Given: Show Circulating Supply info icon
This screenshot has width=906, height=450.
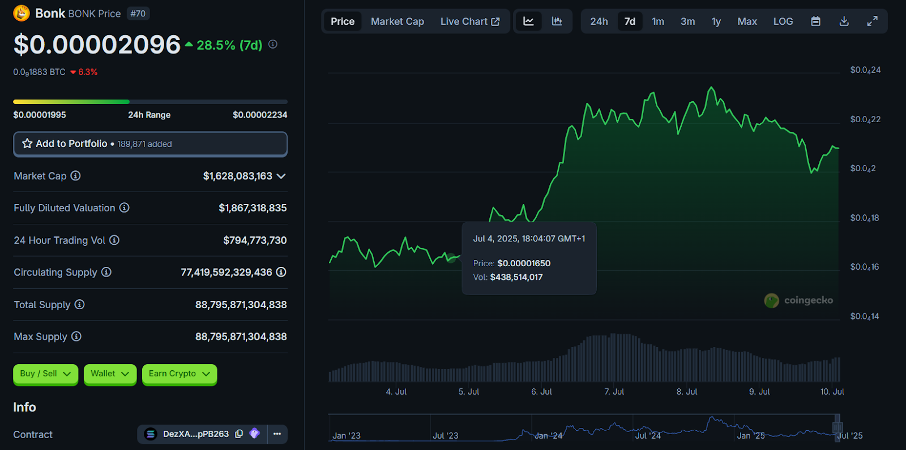Looking at the screenshot, I should 106,272.
